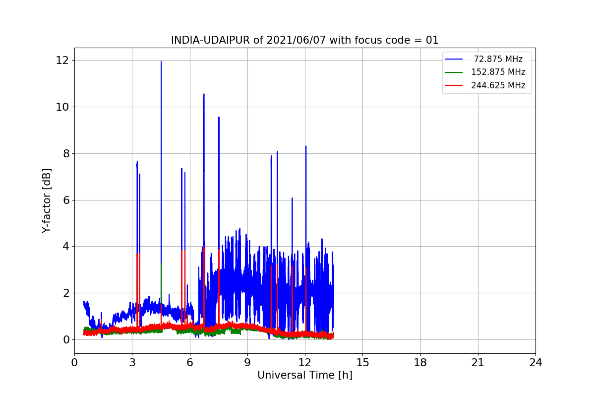Click the y-axis tick label 12

click(63, 60)
